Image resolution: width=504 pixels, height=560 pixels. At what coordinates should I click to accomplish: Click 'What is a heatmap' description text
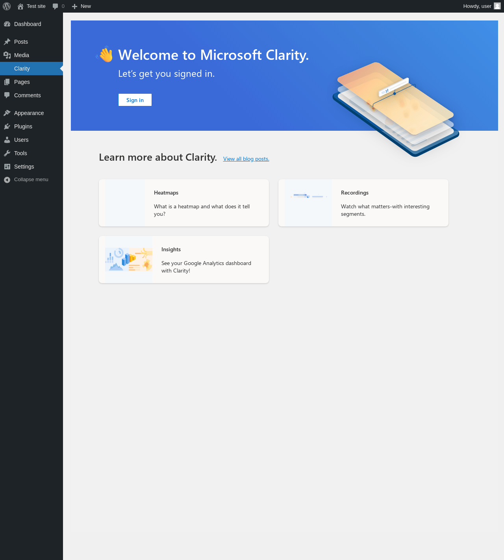(x=202, y=210)
